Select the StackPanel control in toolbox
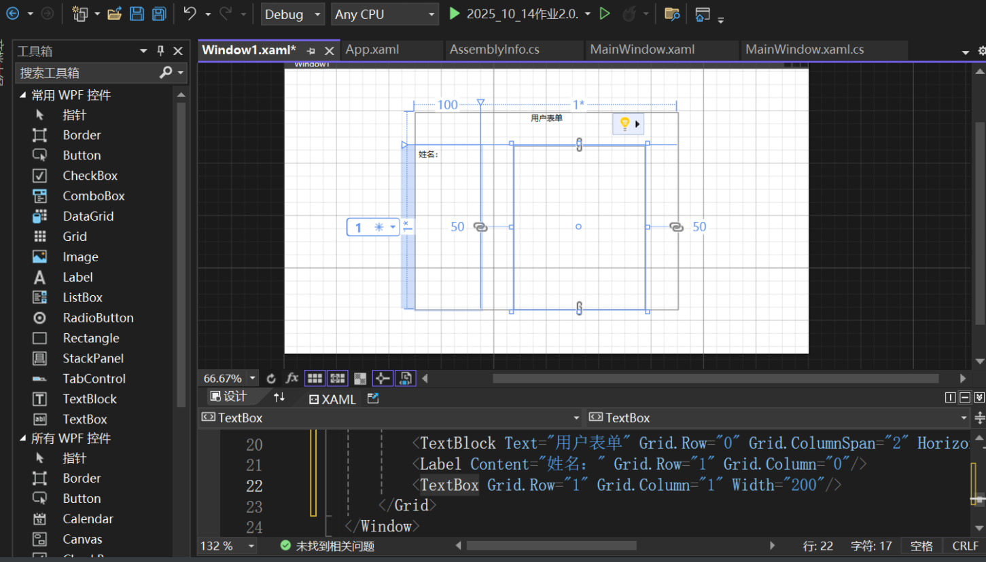 94,358
